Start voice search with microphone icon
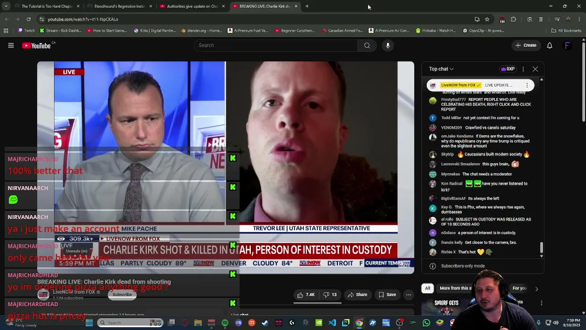The width and height of the screenshot is (586, 330). click(388, 45)
